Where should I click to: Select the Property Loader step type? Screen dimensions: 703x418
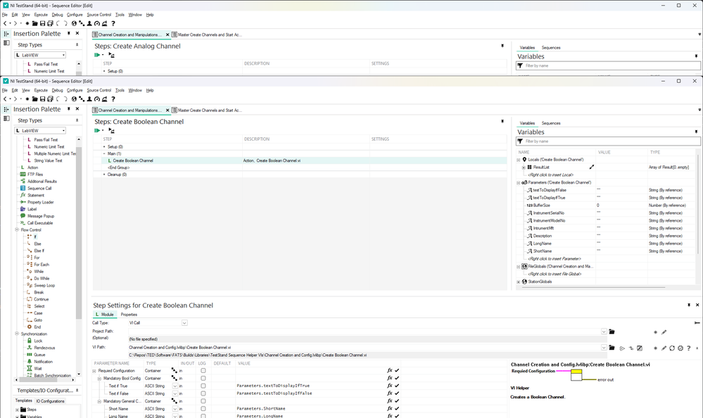(x=40, y=203)
